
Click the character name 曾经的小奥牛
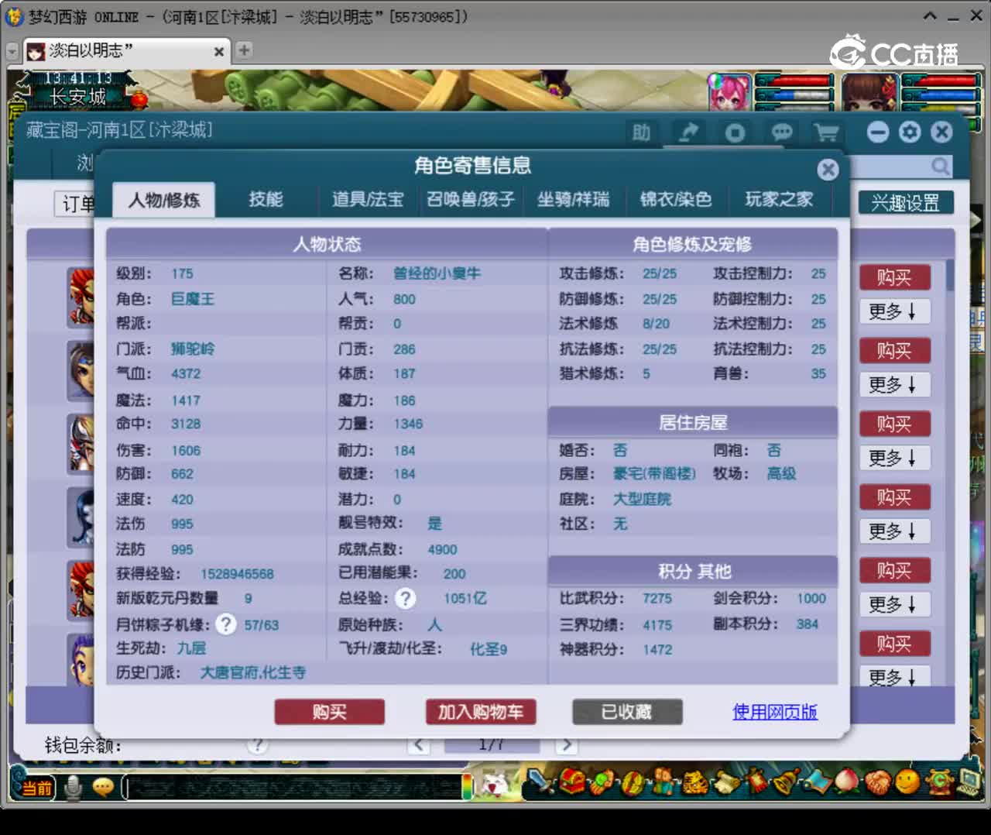click(437, 273)
